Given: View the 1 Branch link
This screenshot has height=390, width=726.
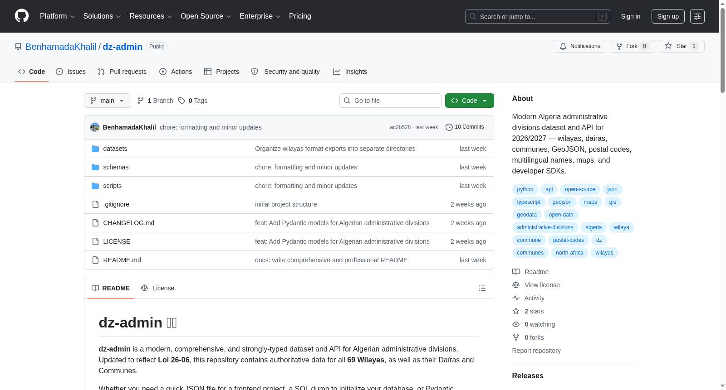Looking at the screenshot, I should [x=155, y=101].
